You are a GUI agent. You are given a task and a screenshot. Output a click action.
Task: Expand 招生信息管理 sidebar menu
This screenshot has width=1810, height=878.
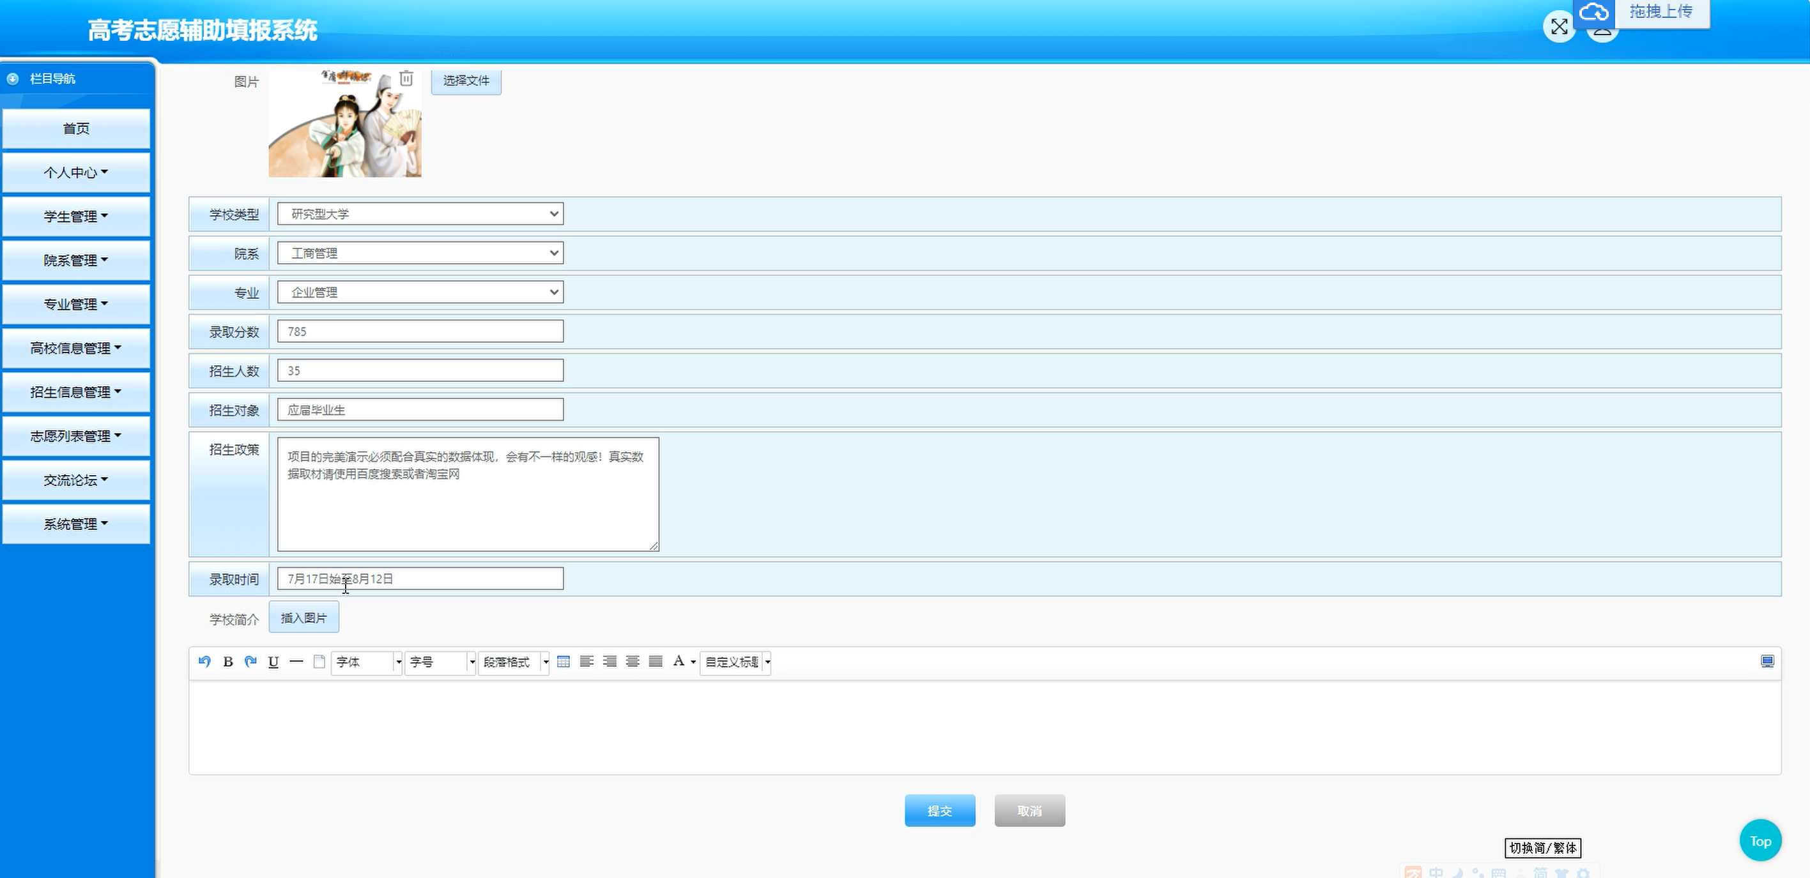(76, 392)
